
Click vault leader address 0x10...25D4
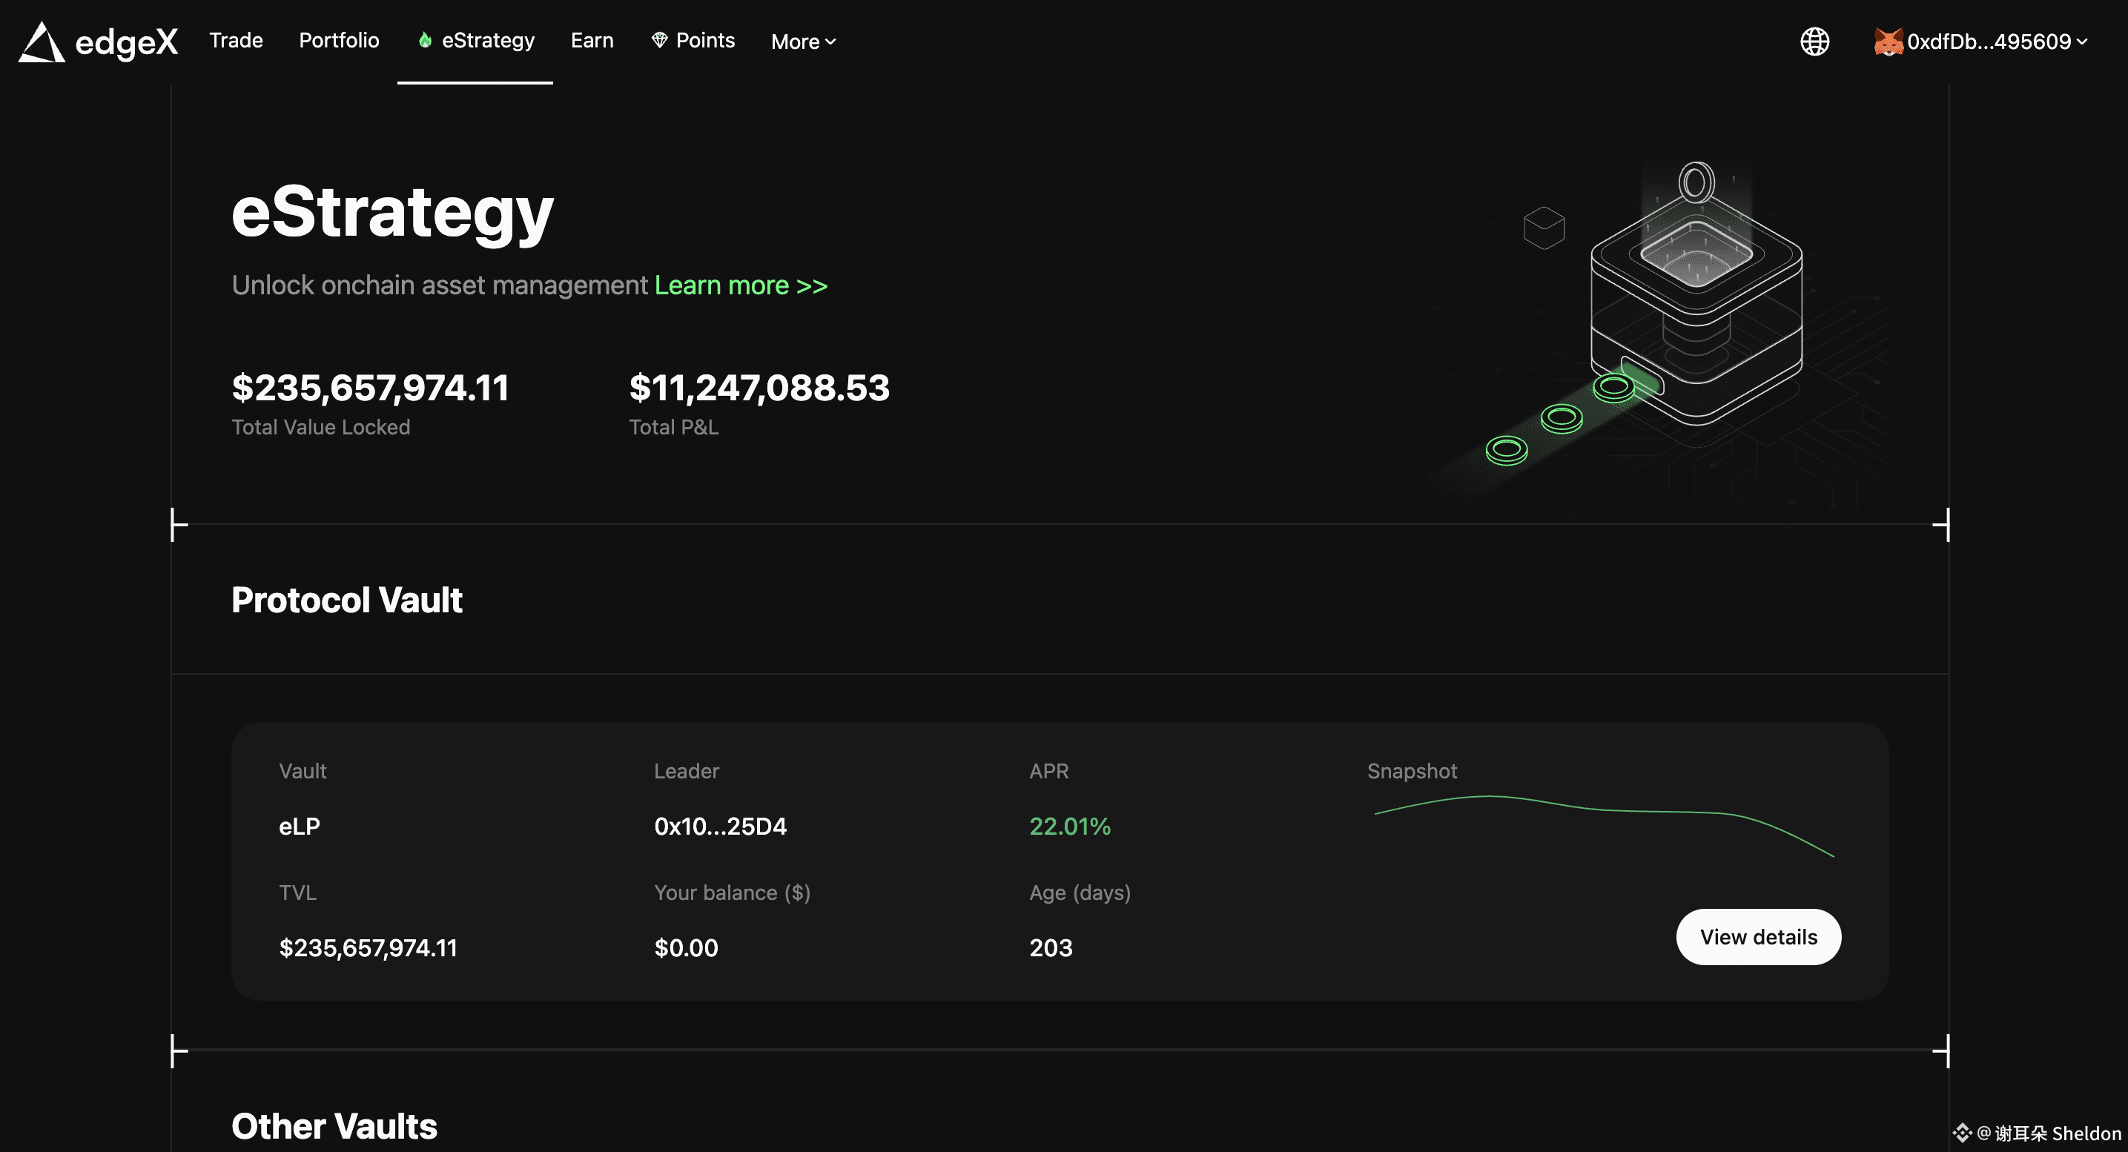click(719, 826)
